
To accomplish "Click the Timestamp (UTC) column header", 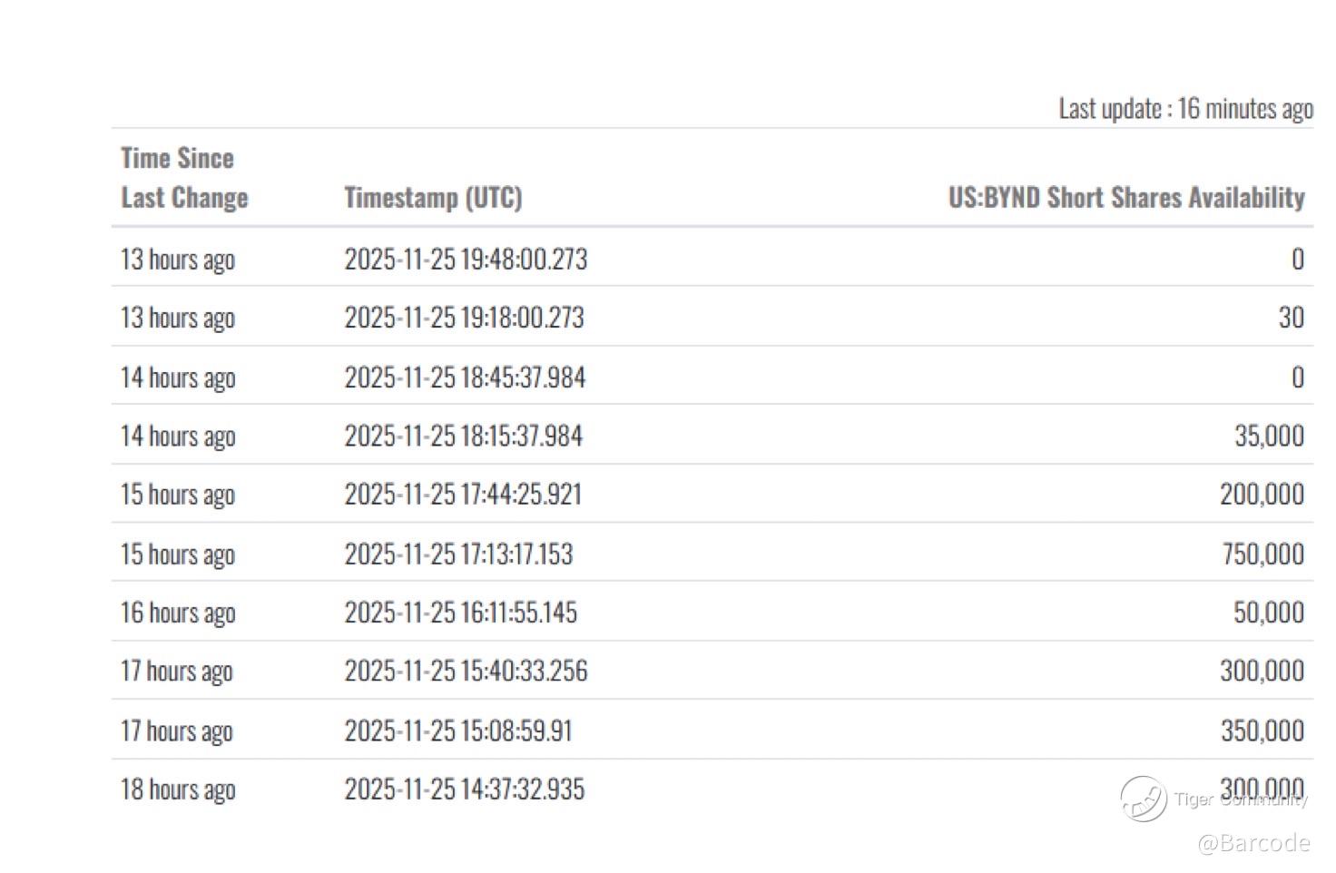I will click(433, 198).
